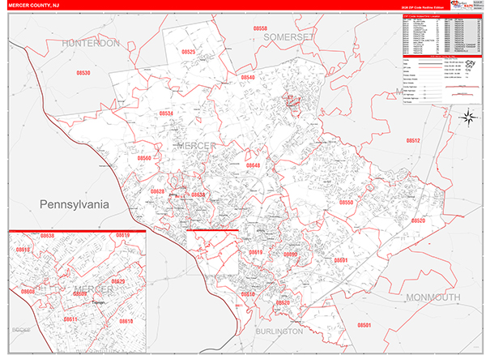This screenshot has height=355, width=486.
Task: Click ZIP code 08648
Action: pos(254,165)
